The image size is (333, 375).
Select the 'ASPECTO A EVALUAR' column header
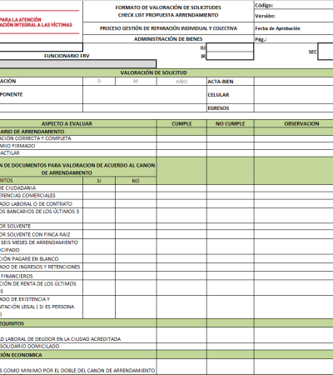point(78,123)
